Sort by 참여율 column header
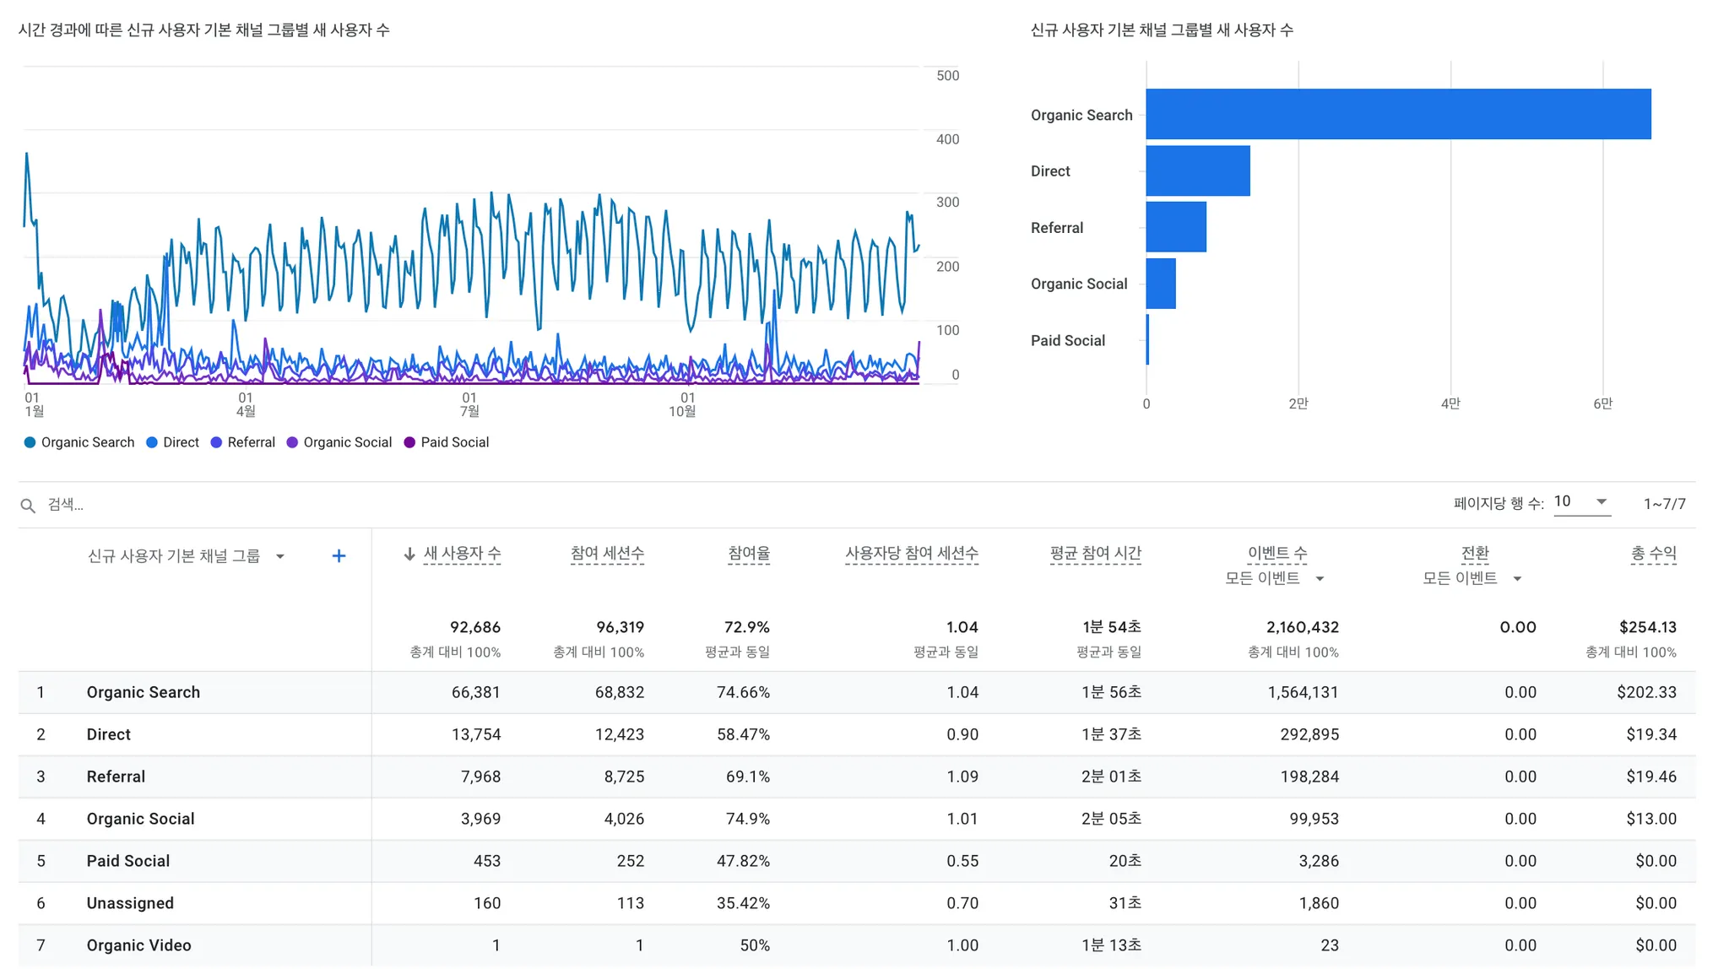This screenshot has height=969, width=1729. pos(749,554)
